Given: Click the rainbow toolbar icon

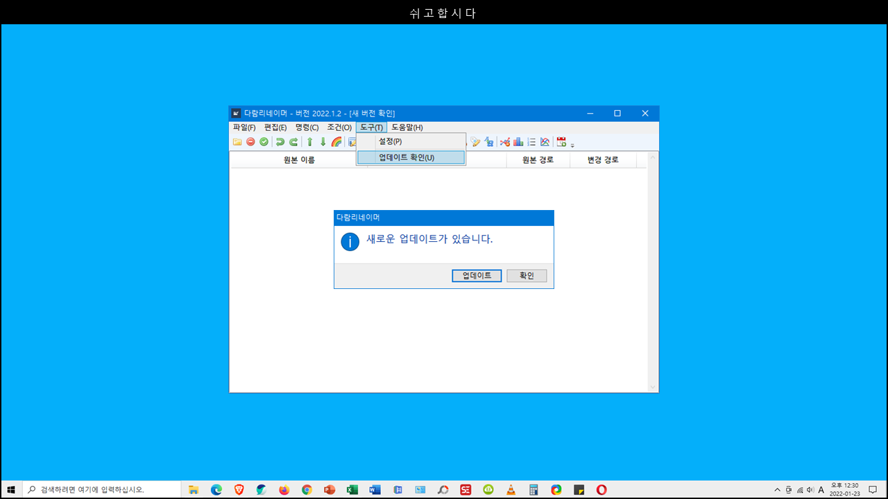Looking at the screenshot, I should pos(336,142).
